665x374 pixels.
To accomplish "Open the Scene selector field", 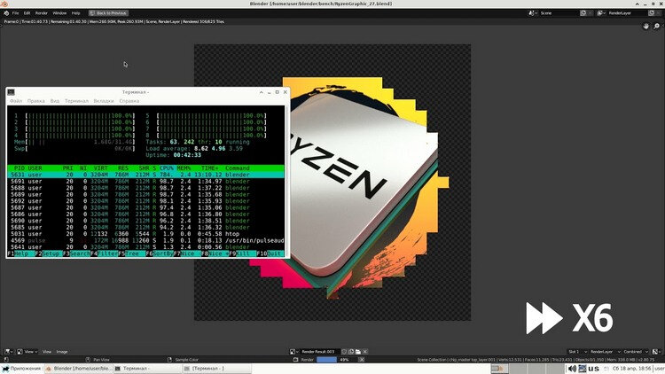I will pos(558,13).
